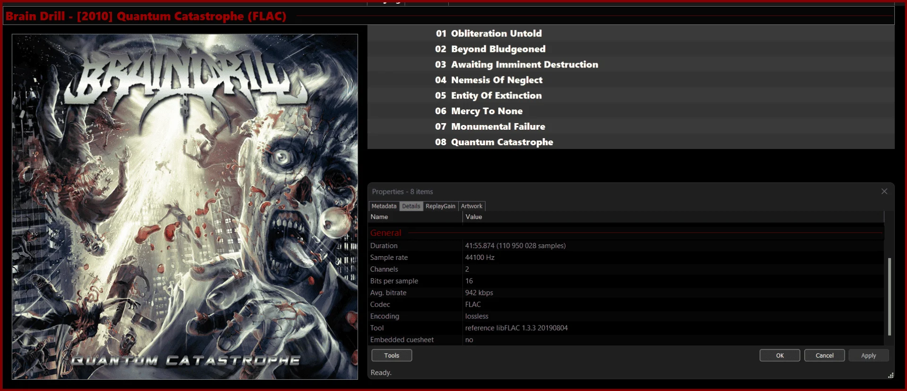Select the Channels property row
This screenshot has height=391, width=907.
(626, 269)
